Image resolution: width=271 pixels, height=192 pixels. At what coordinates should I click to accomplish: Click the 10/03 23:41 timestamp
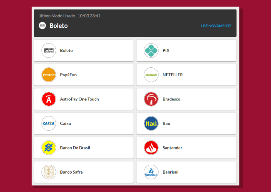(x=89, y=16)
